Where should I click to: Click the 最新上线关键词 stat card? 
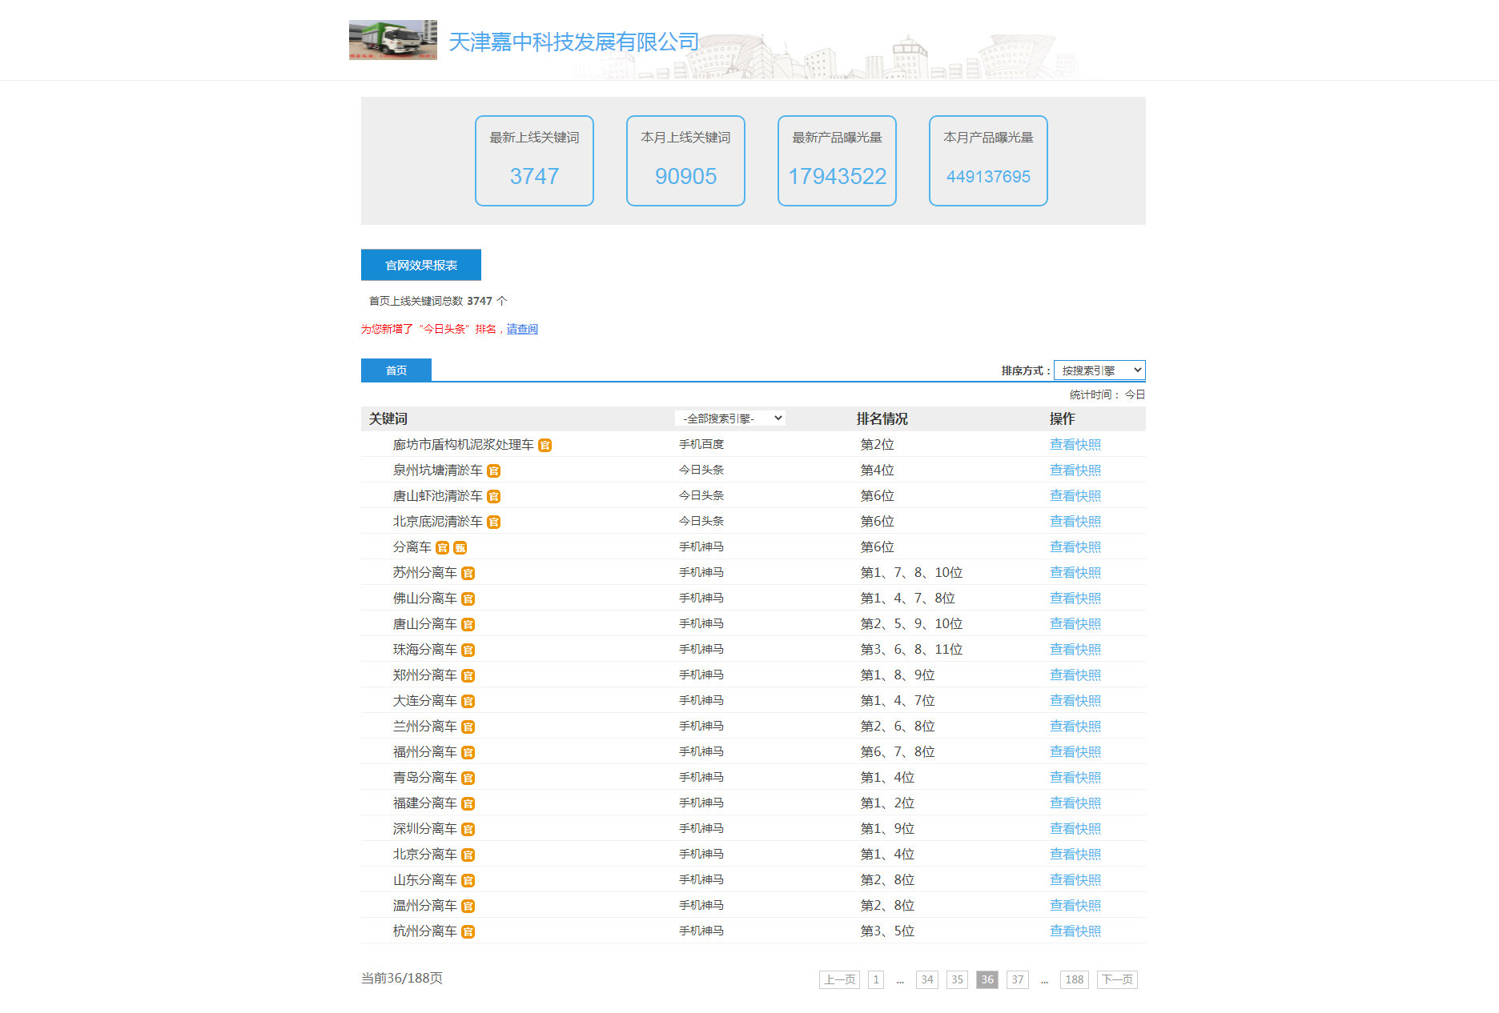tap(534, 161)
